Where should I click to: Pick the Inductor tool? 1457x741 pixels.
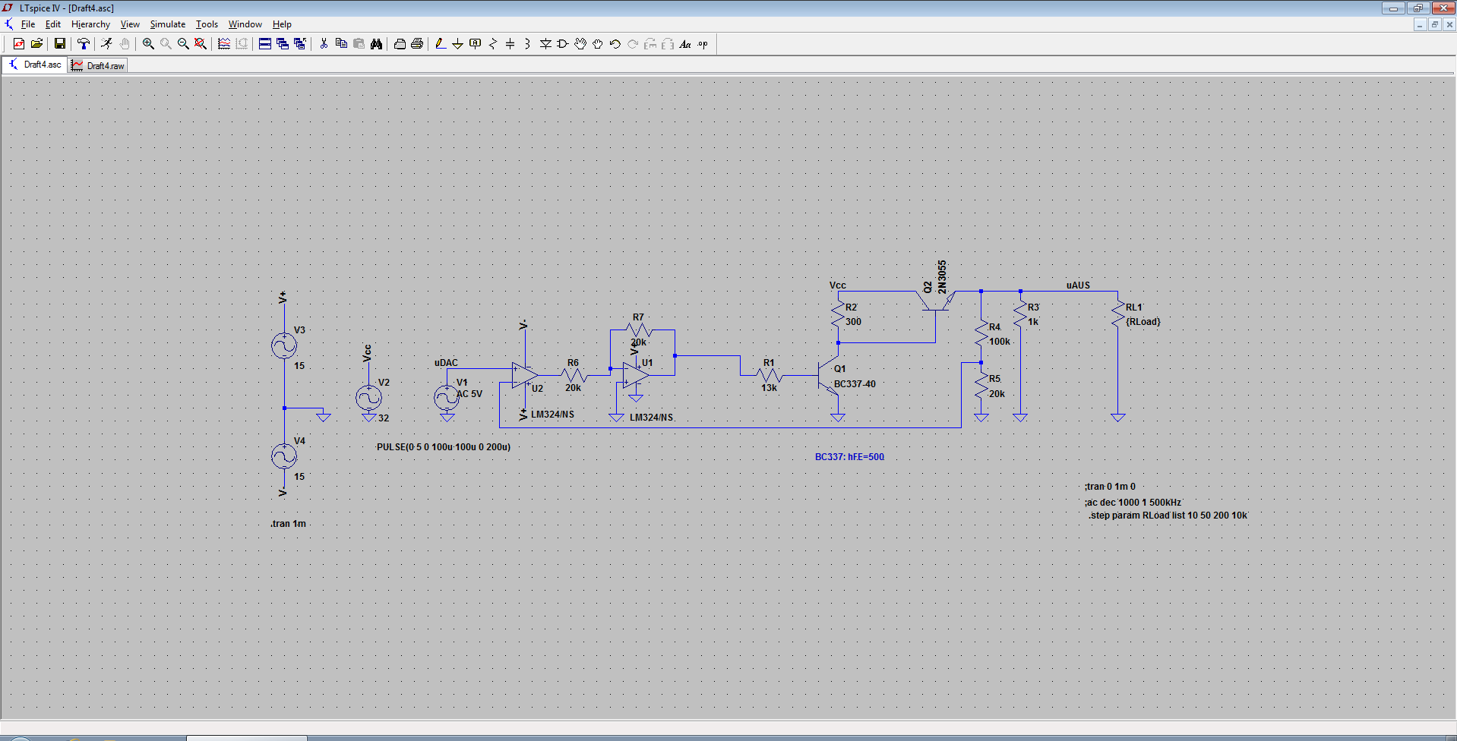(527, 44)
